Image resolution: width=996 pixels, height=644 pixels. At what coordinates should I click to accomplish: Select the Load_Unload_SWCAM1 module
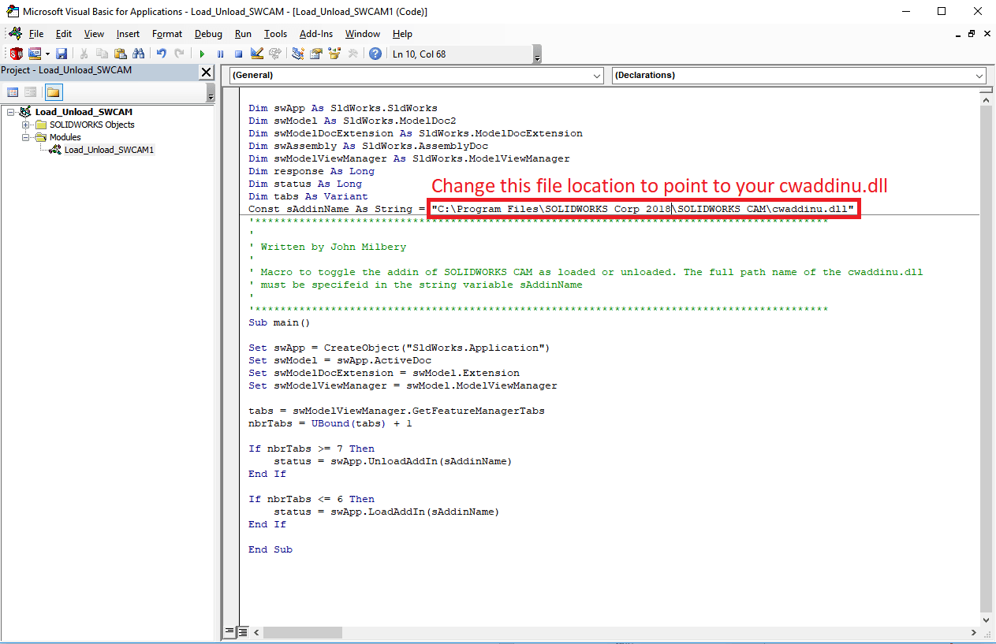click(109, 150)
